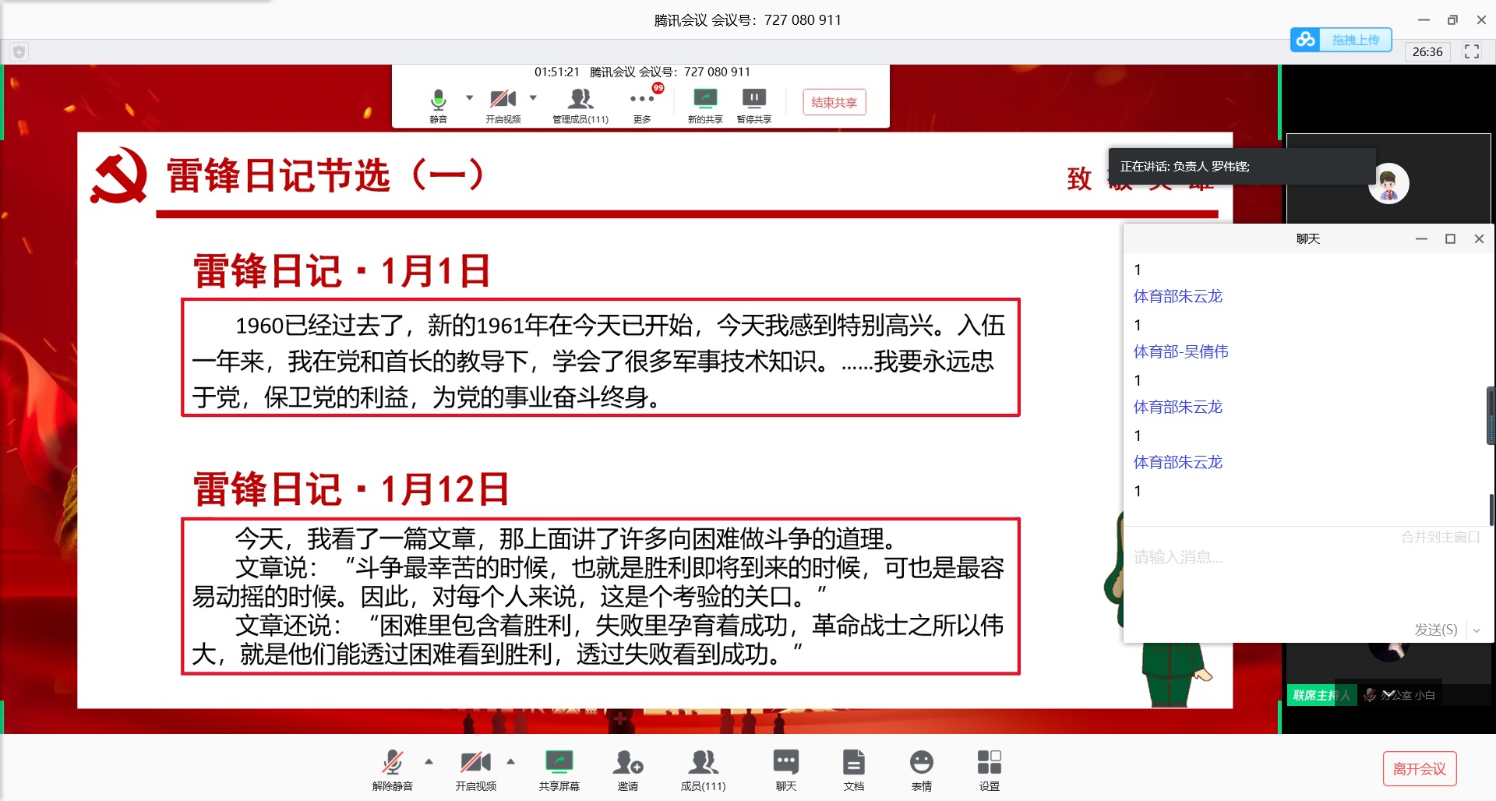The width and height of the screenshot is (1496, 801).
Task: Select member name 体育部-吴倩伟 in chat
Action: tap(1181, 351)
